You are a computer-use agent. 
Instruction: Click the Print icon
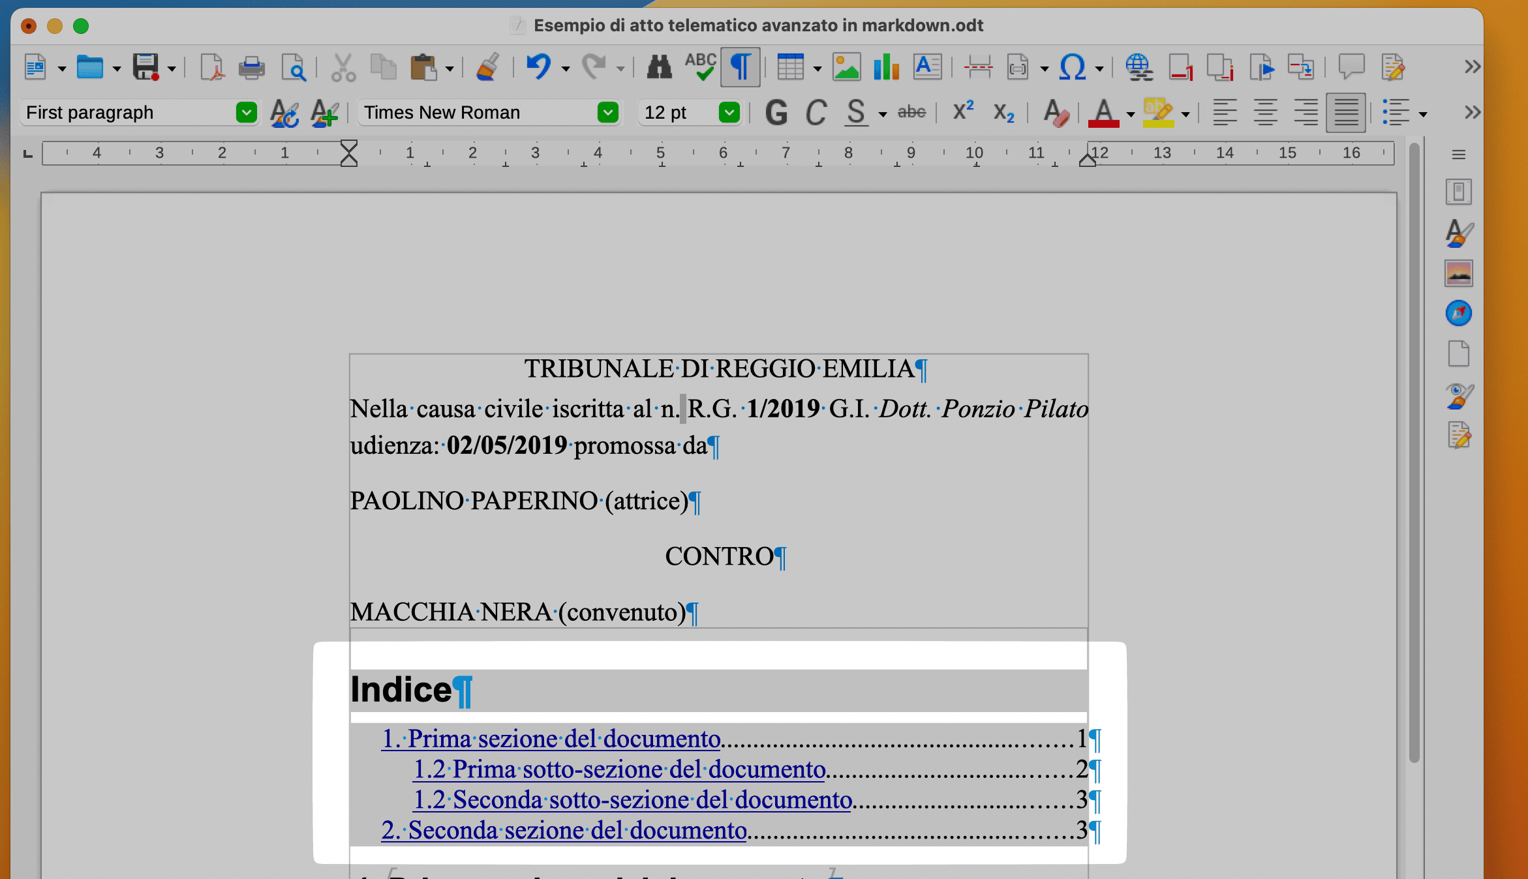coord(252,67)
